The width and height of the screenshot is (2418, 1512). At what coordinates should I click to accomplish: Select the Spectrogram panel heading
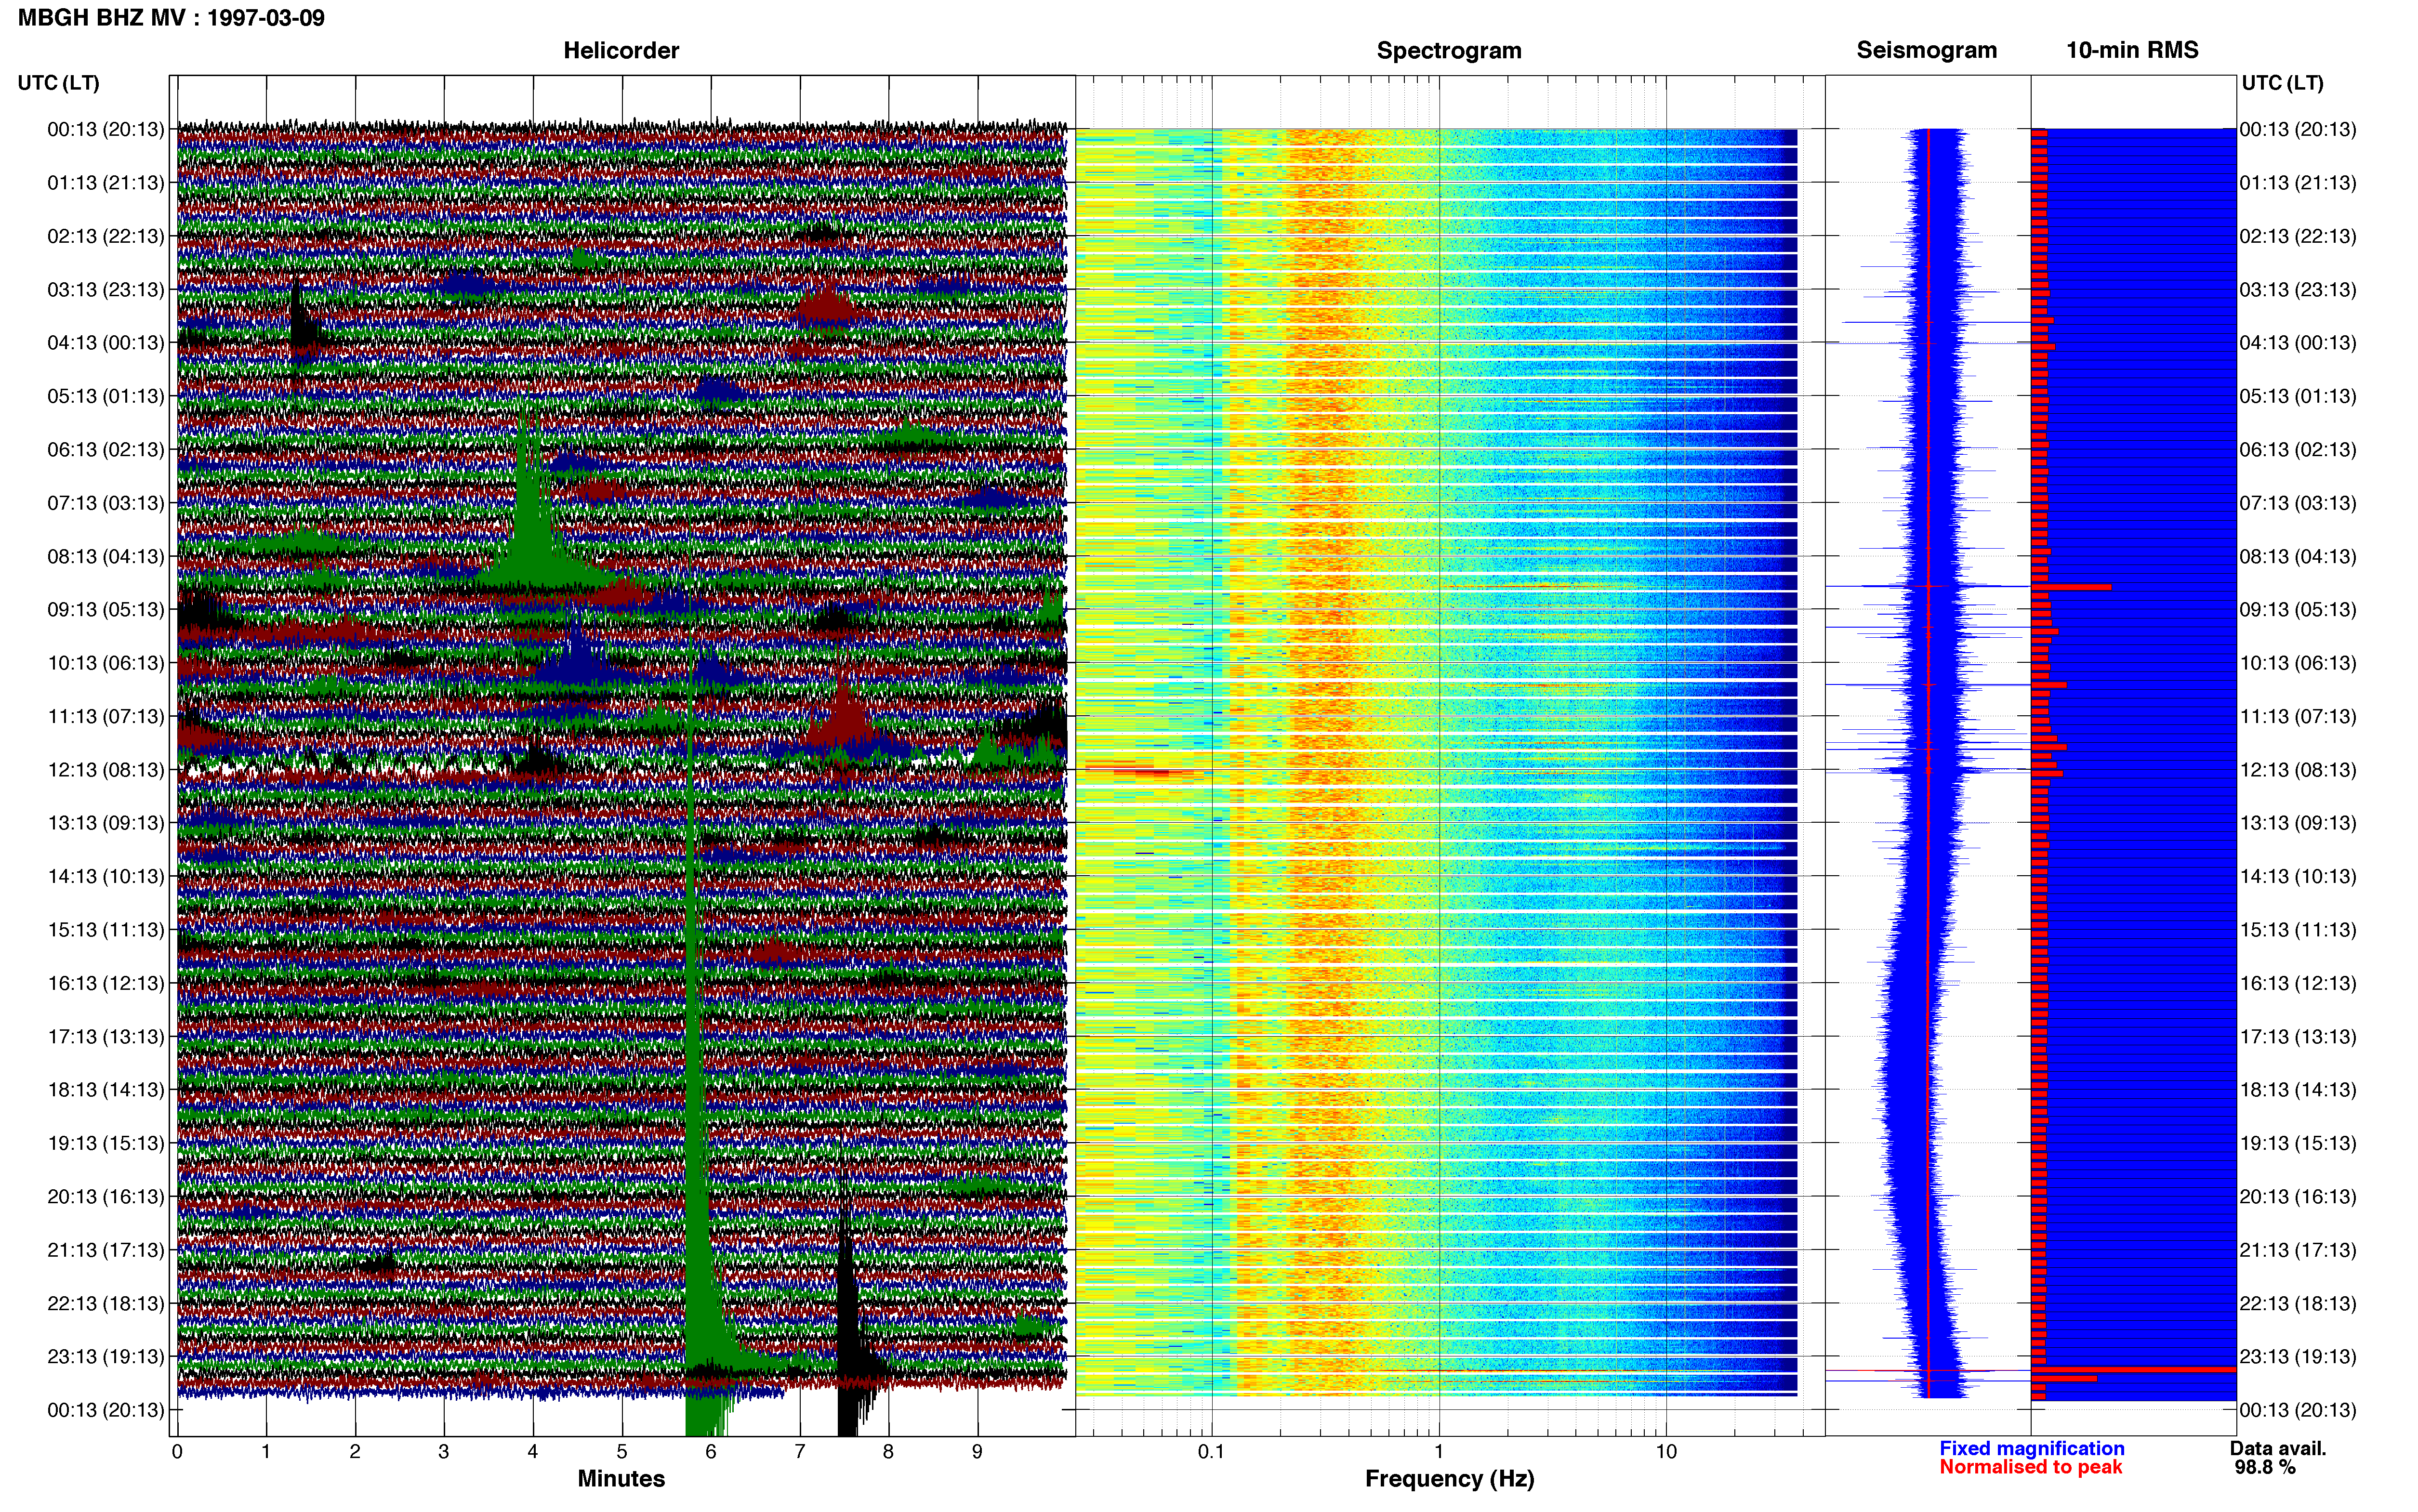pyautogui.click(x=1449, y=50)
